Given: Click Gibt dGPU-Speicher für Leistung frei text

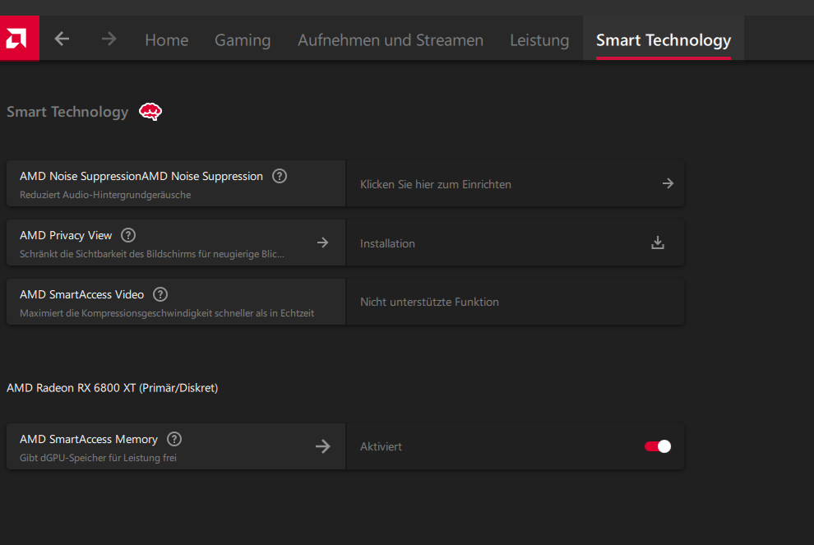Looking at the screenshot, I should (98, 458).
